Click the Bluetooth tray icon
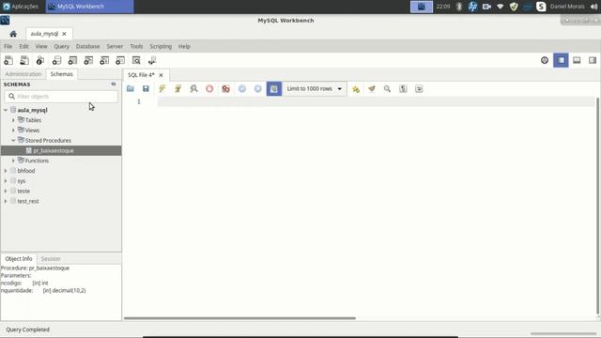The image size is (601, 338). 459,7
